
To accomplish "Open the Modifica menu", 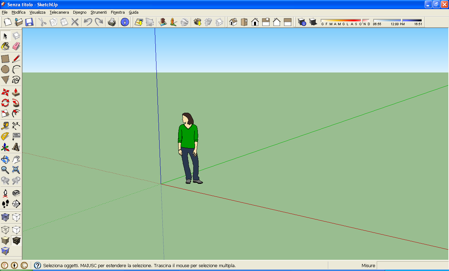I will coord(19,12).
